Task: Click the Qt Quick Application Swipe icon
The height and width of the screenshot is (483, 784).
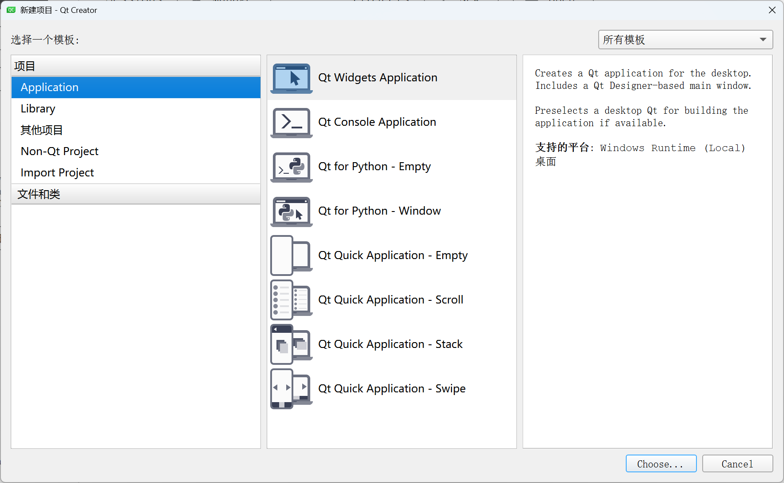Action: [292, 389]
